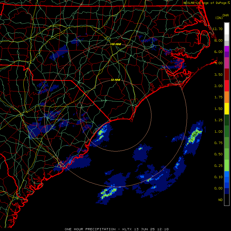Pick the dark red legend swatch

click(227, 74)
